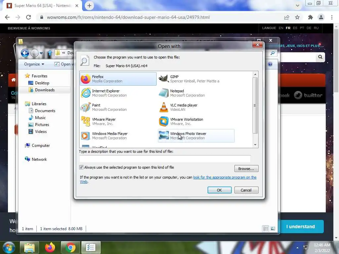Open Chrome extensions puzzle icon
This screenshot has height=254, width=339.
click(x=311, y=17)
